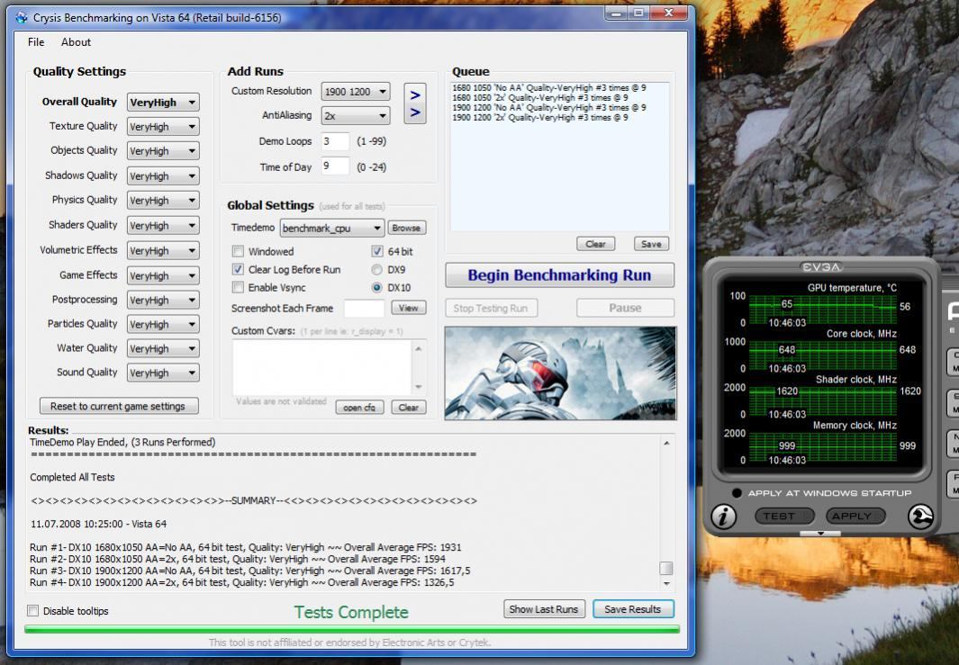The image size is (959, 665).
Task: Clear the Custom Cvars box
Action: tap(409, 407)
